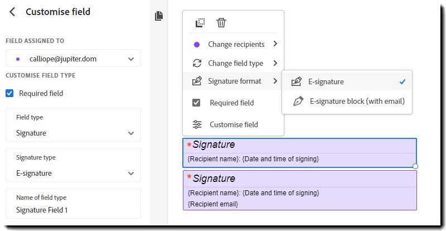
Task: Delete the field with the trash icon
Action: (221, 22)
